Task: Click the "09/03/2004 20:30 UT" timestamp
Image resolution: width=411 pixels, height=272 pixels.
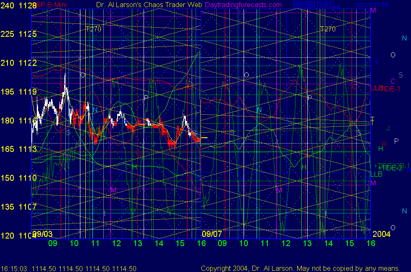Action: click(x=313, y=3)
